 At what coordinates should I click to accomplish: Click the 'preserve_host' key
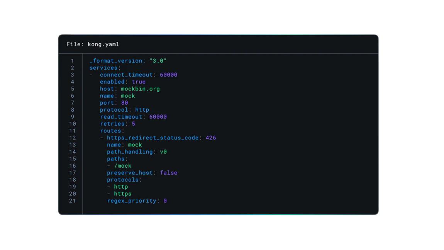click(130, 173)
